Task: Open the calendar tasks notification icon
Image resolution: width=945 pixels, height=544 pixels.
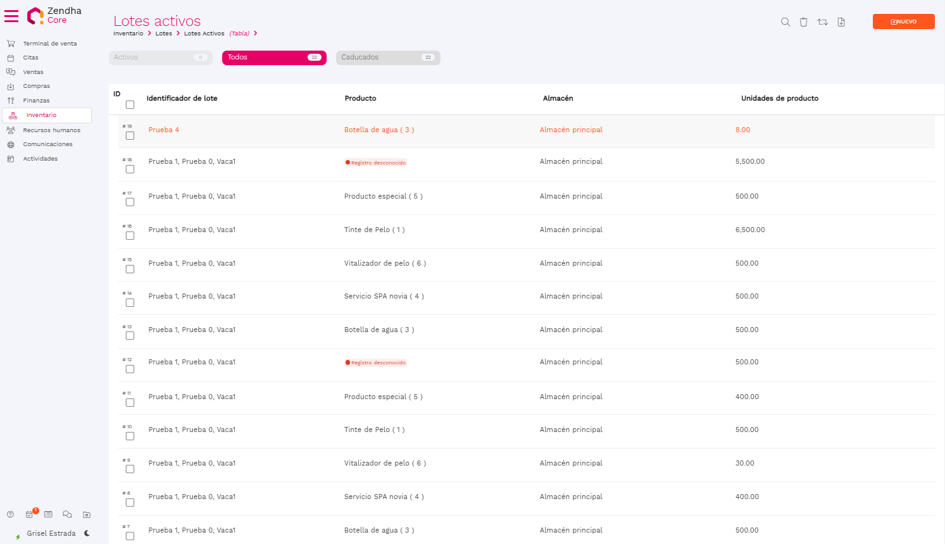Action: point(29,515)
